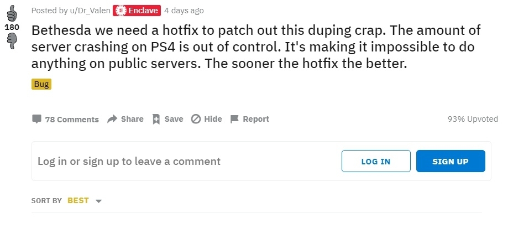
Task: Click the Share arrow icon
Action: pyautogui.click(x=112, y=119)
